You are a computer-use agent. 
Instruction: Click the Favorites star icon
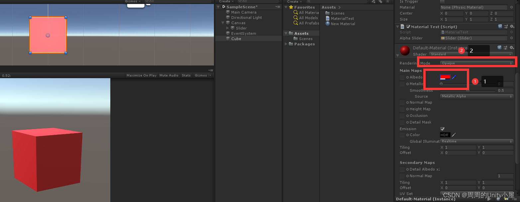291,7
